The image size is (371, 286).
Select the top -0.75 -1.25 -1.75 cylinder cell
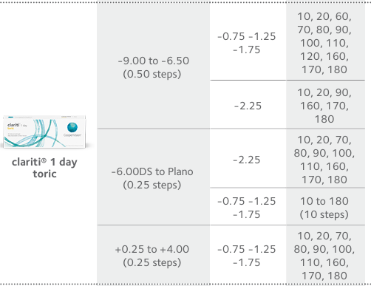click(247, 43)
